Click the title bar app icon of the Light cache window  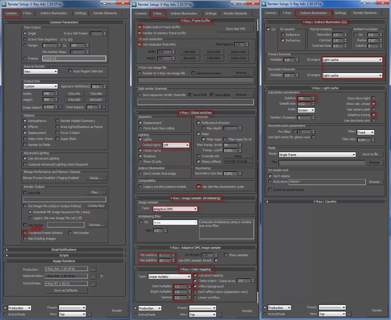click(264, 4)
